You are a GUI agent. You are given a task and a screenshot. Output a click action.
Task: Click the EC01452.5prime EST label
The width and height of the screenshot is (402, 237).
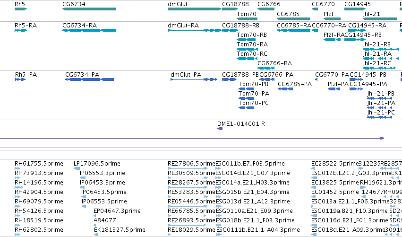[x=335, y=193]
